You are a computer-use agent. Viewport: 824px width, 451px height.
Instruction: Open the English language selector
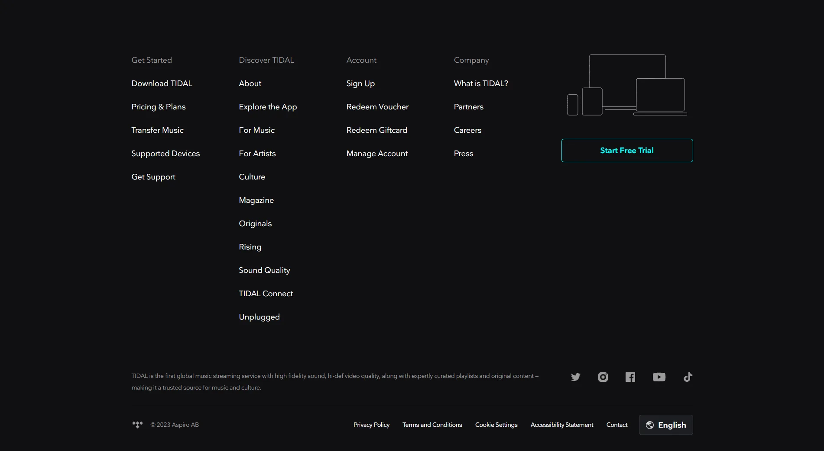(x=666, y=425)
